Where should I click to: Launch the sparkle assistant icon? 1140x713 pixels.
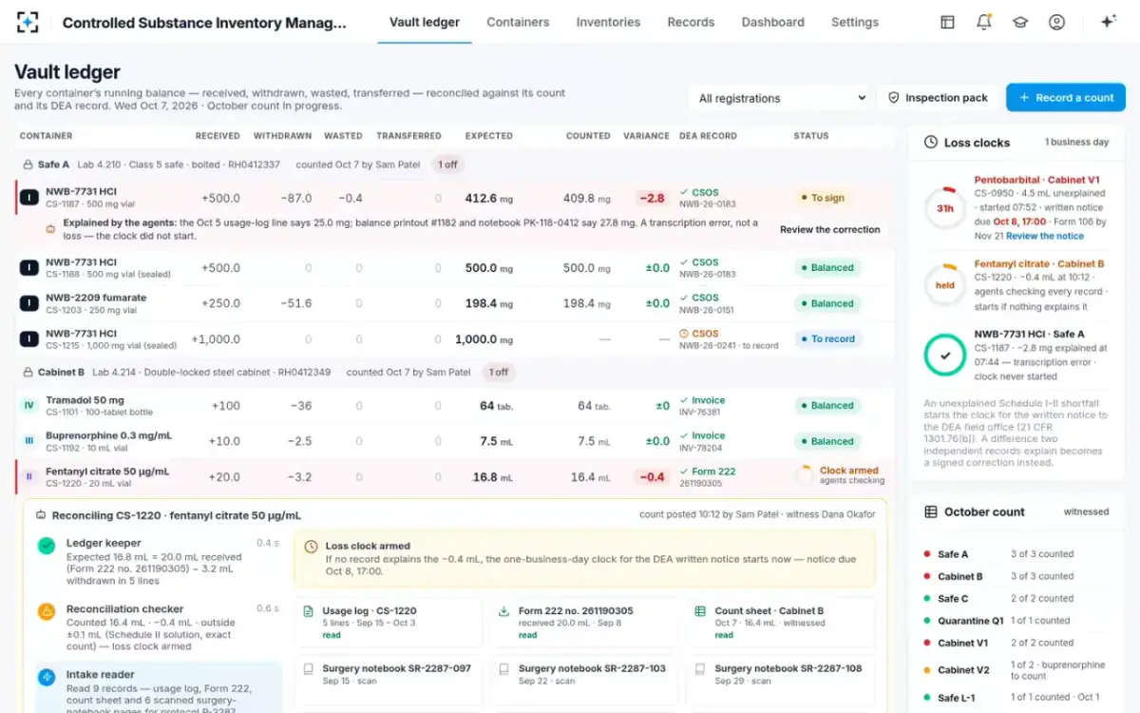(x=1108, y=22)
